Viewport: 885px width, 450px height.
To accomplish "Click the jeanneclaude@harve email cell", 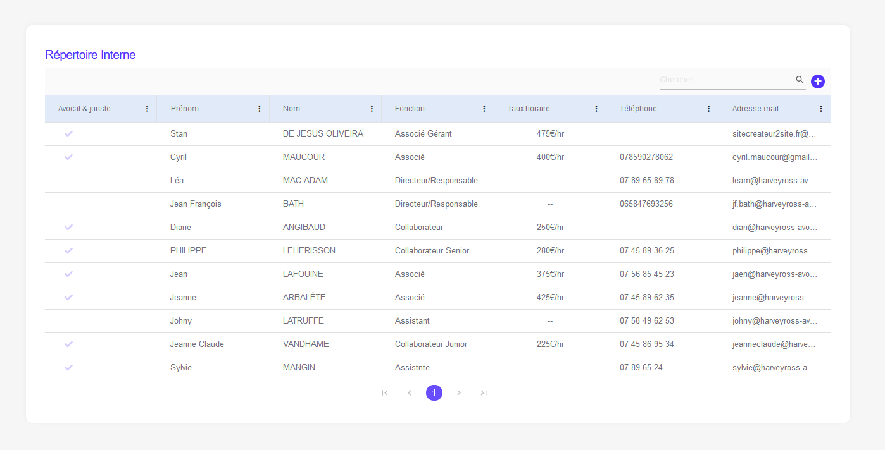I will (774, 344).
